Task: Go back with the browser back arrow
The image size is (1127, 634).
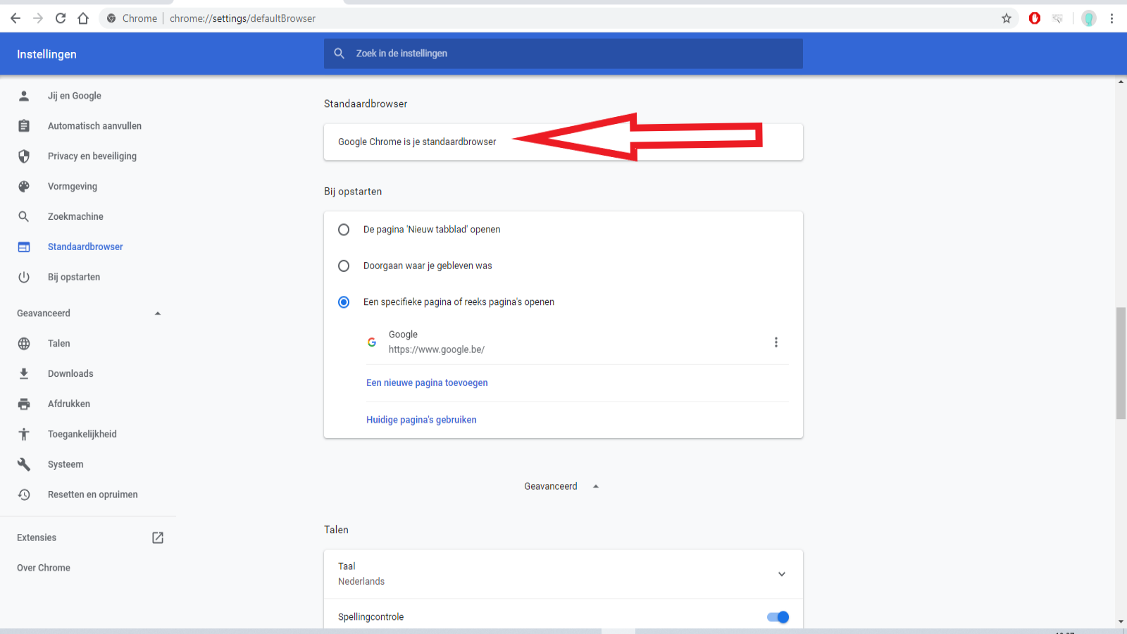Action: 15,18
